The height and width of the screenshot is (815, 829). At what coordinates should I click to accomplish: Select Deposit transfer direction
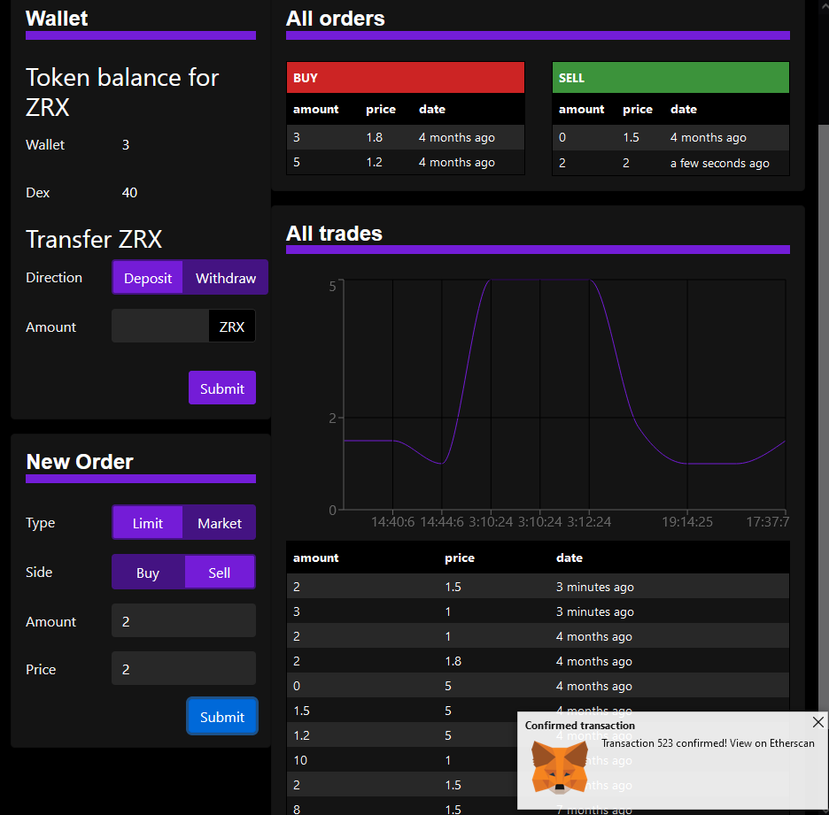pyautogui.click(x=148, y=278)
